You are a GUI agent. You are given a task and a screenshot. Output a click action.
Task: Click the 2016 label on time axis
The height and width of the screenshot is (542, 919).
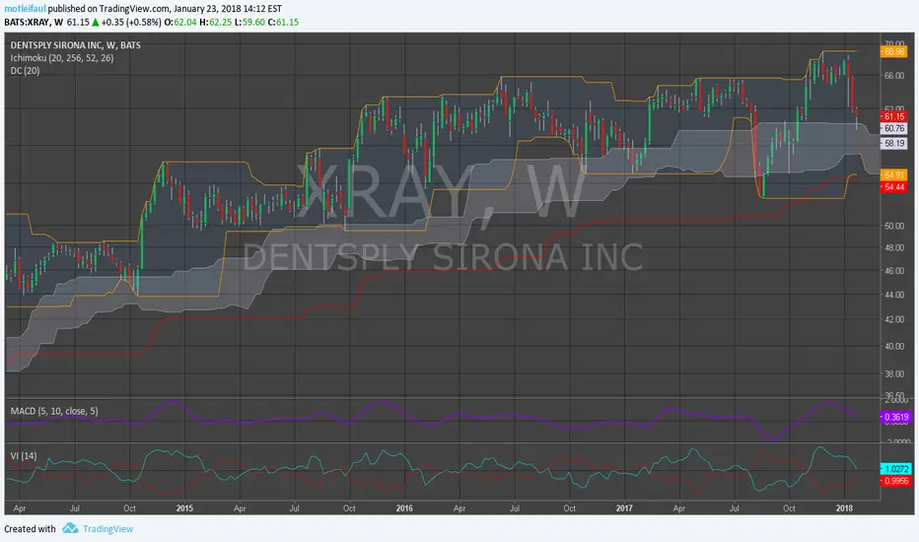pyautogui.click(x=404, y=508)
